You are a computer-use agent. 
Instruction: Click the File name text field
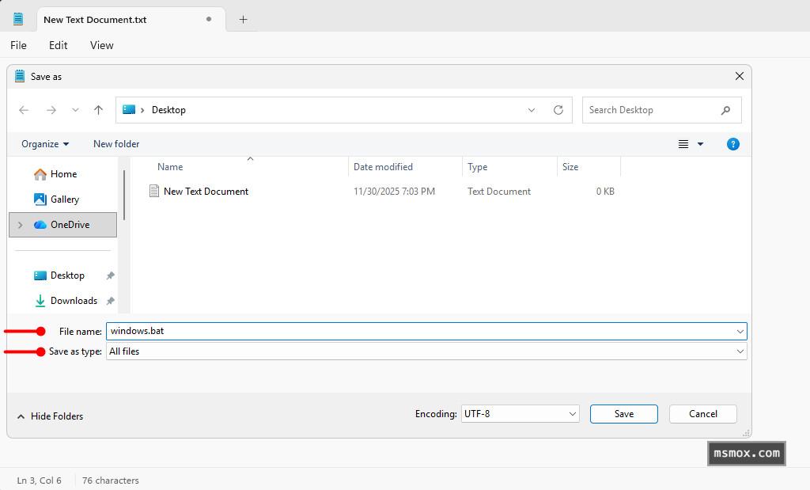tap(419, 331)
